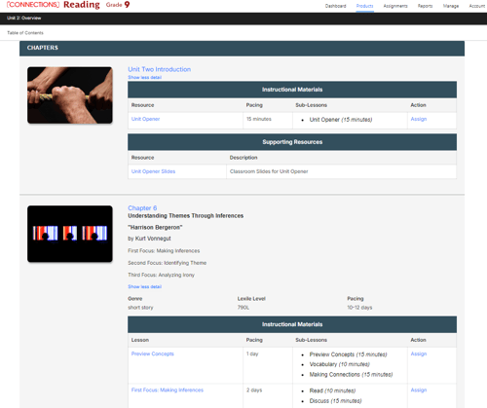Click "First Focus: Making Inferences" summary line

[x=164, y=251]
